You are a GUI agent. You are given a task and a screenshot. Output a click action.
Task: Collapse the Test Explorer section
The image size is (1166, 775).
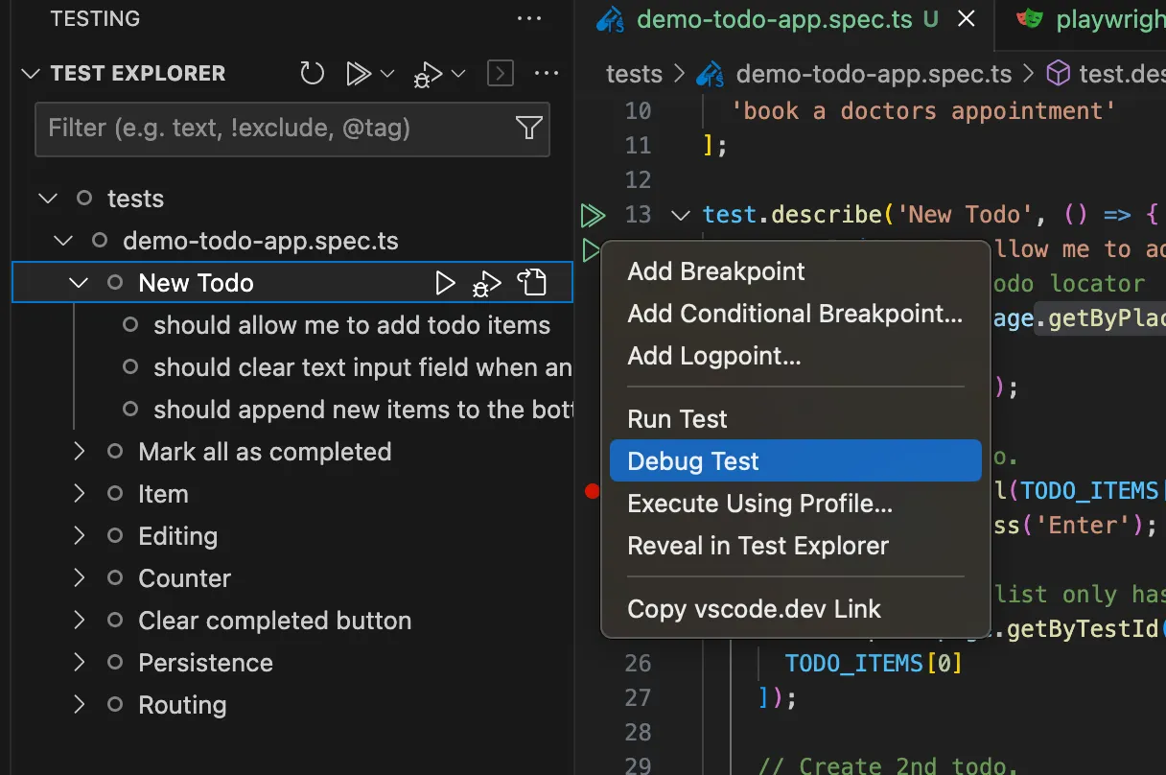click(x=31, y=73)
